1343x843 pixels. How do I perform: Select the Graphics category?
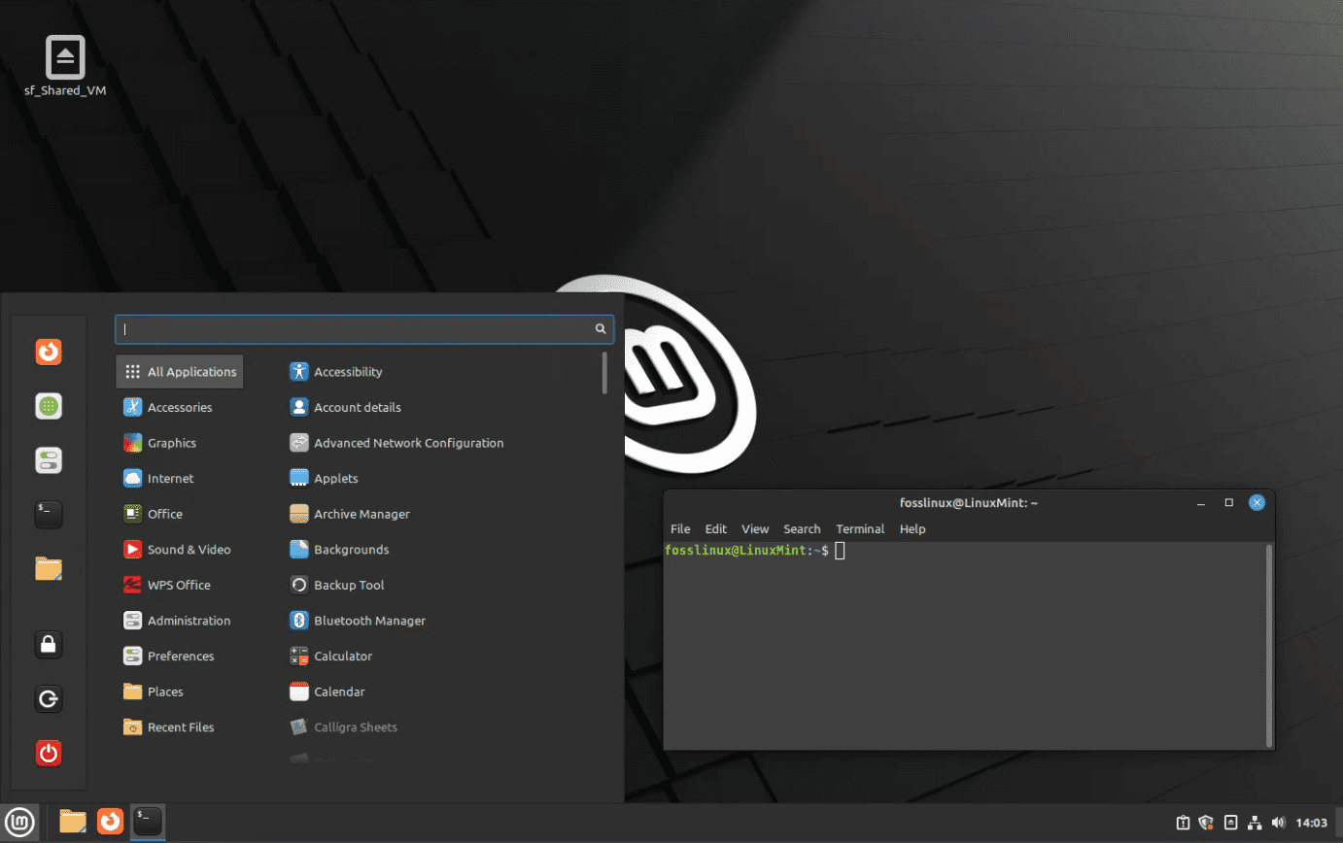pyautogui.click(x=160, y=442)
